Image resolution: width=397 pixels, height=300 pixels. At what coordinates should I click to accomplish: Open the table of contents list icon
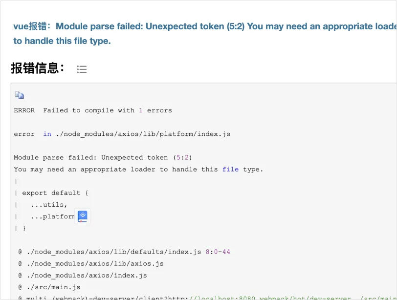(x=82, y=69)
